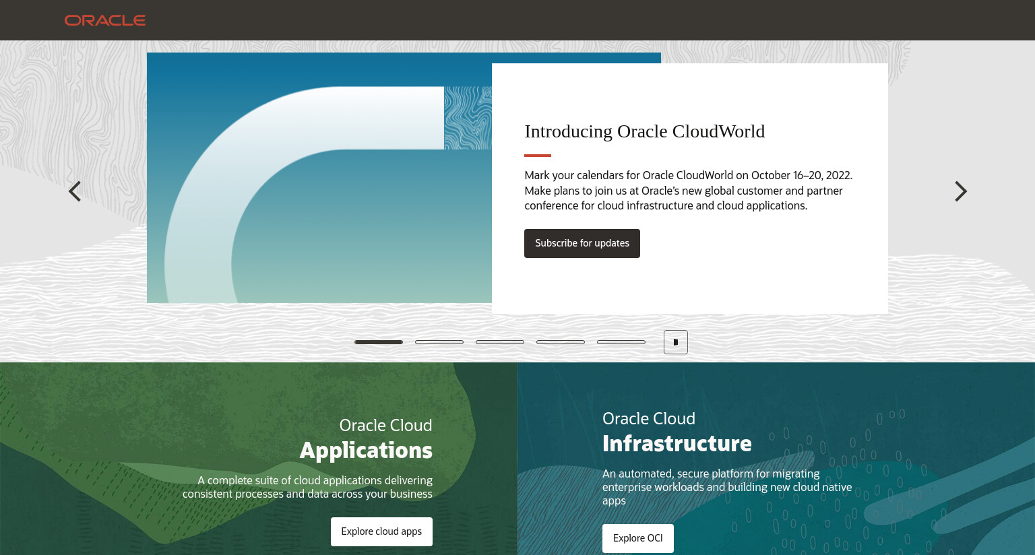
Task: Click the CloudWorld October 16–20 description paragraph
Action: point(689,191)
